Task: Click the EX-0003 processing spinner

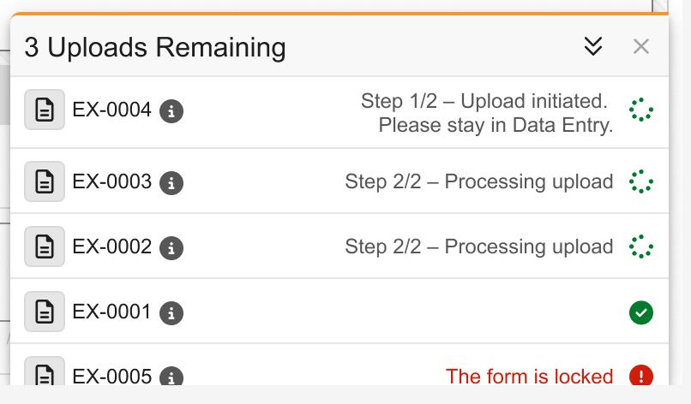Action: (640, 181)
